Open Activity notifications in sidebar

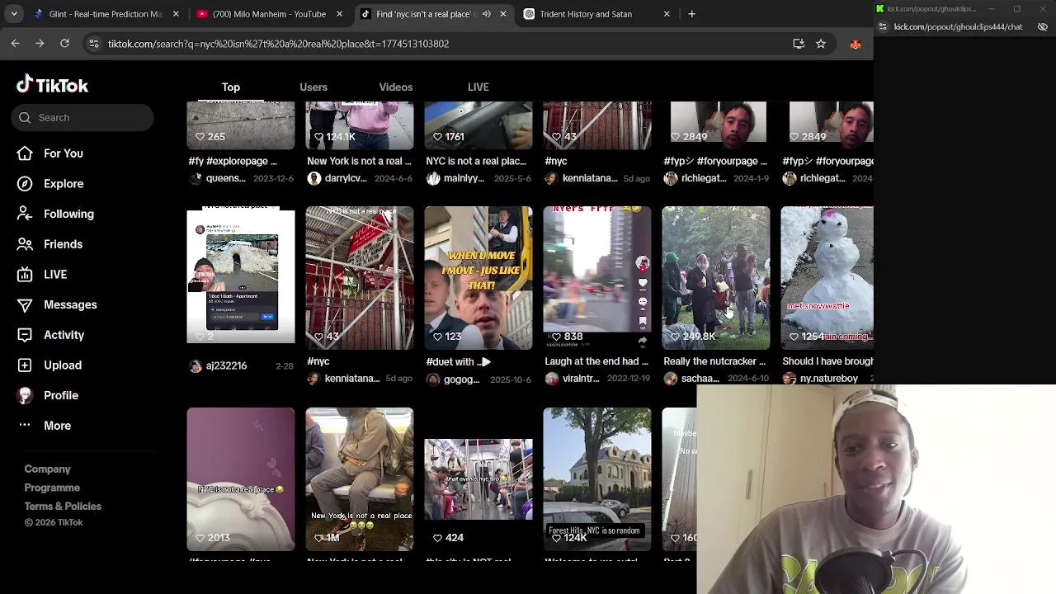tap(64, 335)
